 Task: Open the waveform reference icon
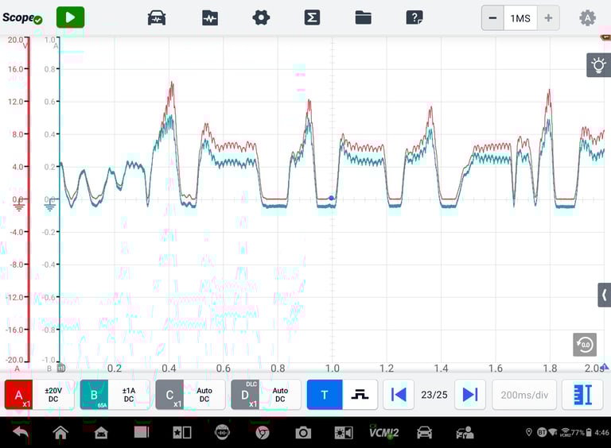tap(210, 18)
